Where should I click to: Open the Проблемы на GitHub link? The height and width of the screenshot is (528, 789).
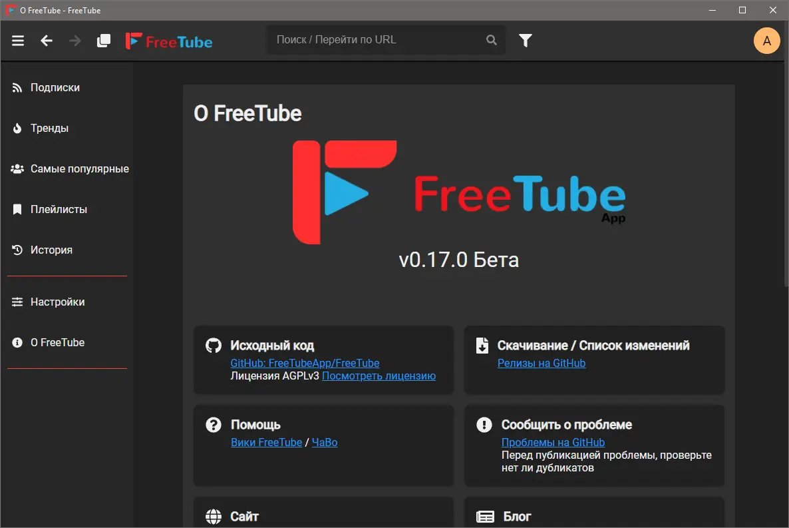[553, 442]
